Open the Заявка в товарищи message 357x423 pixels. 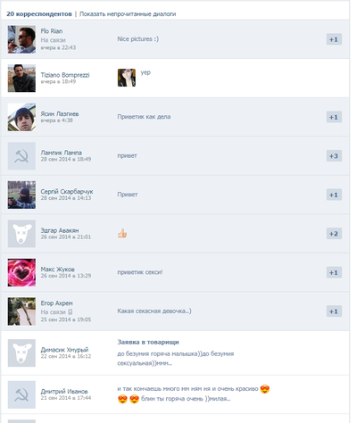(148, 342)
